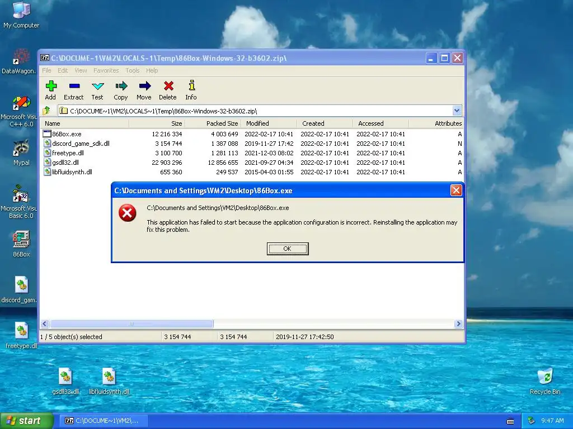This screenshot has width=573, height=429.
Task: Open the Tools menu
Action: coord(132,70)
